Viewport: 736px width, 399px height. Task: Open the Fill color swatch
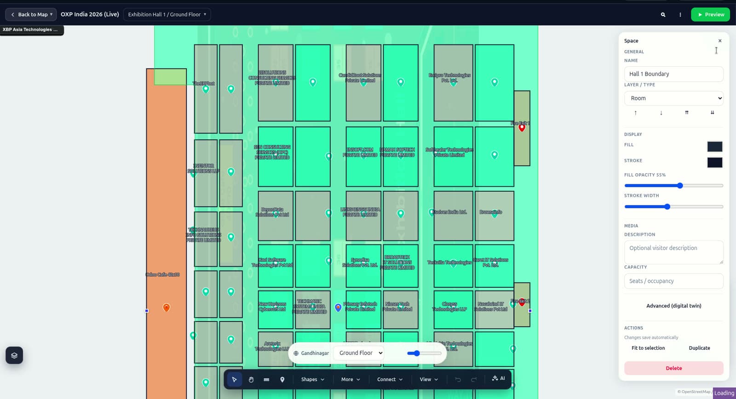714,147
